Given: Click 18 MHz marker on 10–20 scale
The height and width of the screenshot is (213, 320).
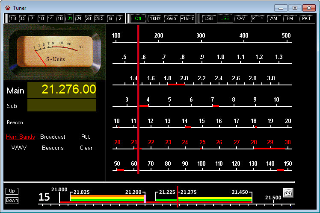Looking at the screenshot, I should (x=256, y=127).
